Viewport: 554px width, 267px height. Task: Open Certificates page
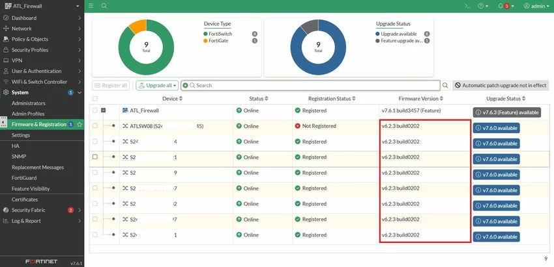pyautogui.click(x=24, y=199)
